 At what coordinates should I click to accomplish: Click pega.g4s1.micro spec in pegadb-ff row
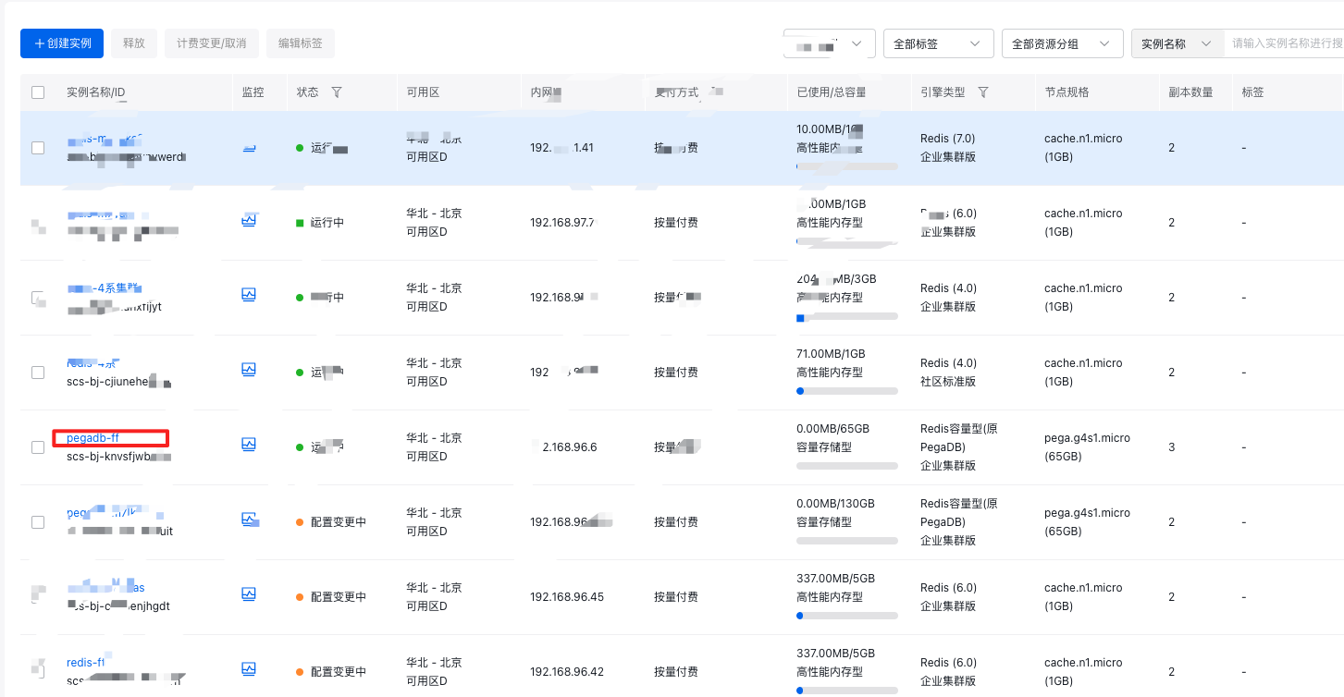pyautogui.click(x=1087, y=438)
